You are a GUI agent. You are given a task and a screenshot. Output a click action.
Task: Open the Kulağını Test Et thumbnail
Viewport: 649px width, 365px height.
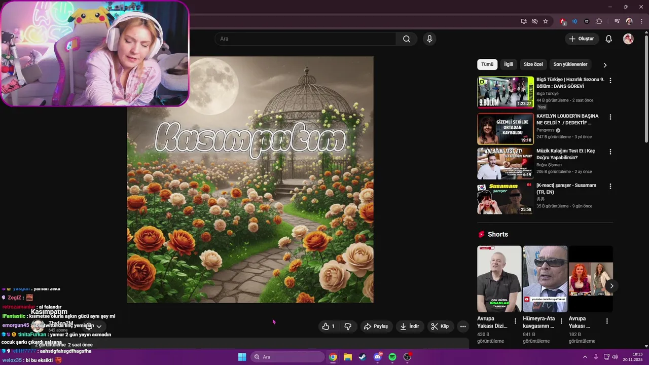pos(506,163)
